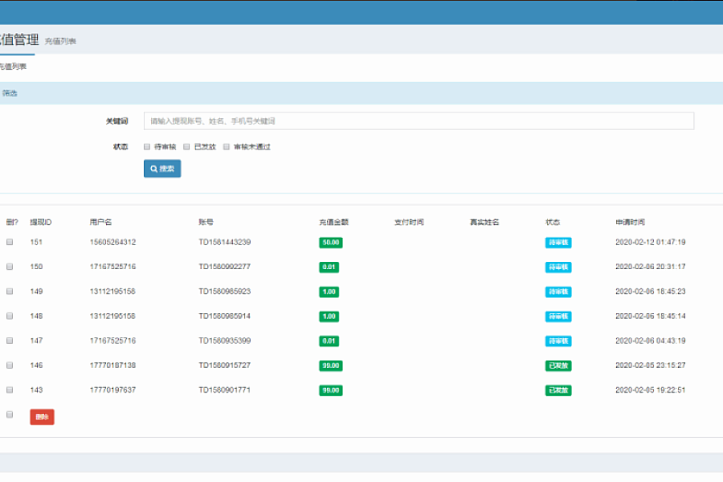
Task: Tick the 已发放 status filter checkbox
Action: pos(186,147)
